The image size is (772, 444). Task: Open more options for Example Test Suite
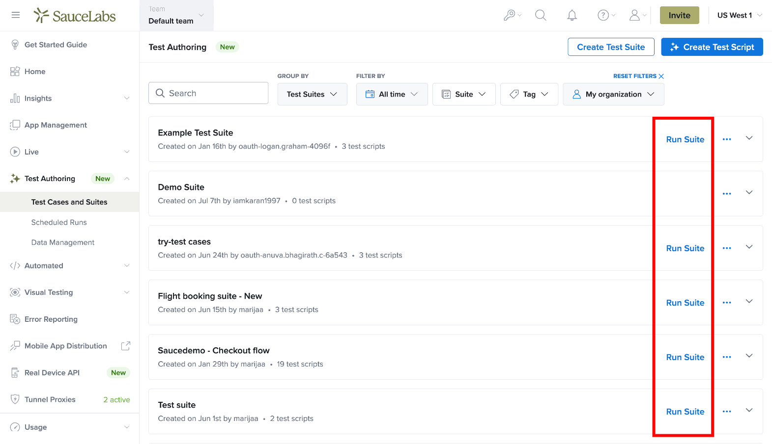point(727,139)
